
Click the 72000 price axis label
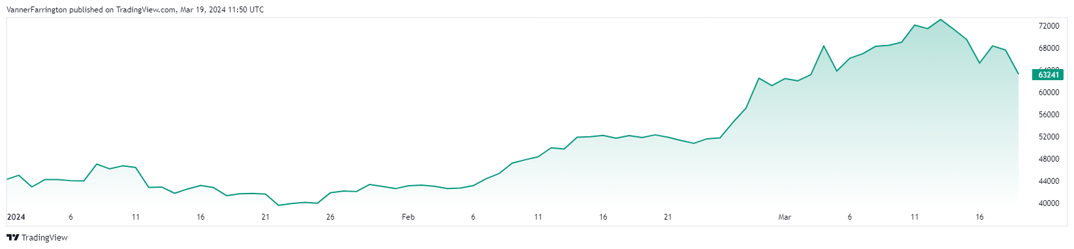point(1049,26)
